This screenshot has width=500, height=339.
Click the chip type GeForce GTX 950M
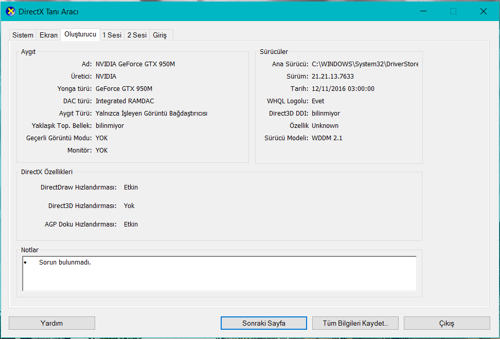click(124, 89)
